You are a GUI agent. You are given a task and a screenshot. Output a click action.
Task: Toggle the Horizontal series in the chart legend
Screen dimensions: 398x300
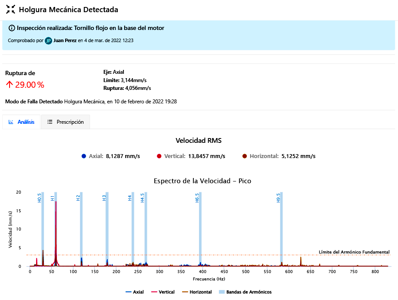tap(196, 292)
